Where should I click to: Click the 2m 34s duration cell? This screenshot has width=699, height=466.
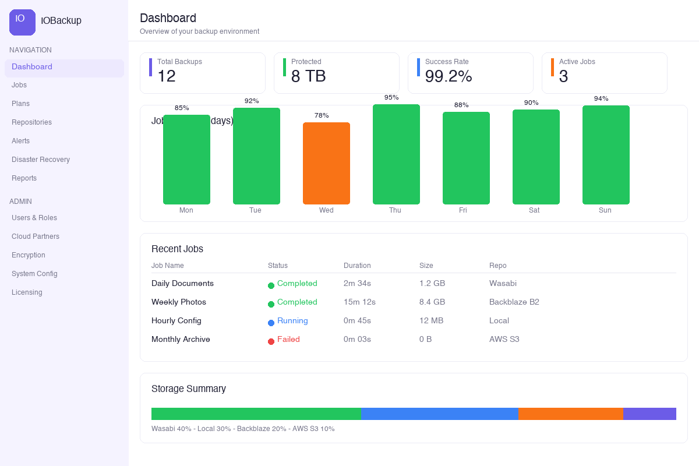click(x=357, y=284)
